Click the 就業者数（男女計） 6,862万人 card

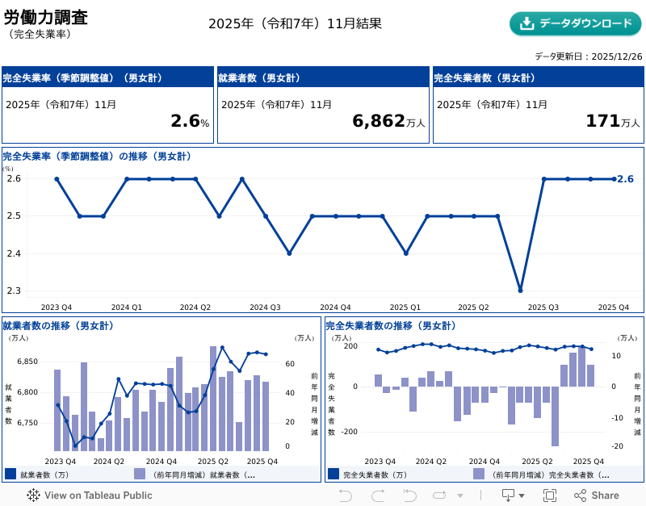coord(323,105)
